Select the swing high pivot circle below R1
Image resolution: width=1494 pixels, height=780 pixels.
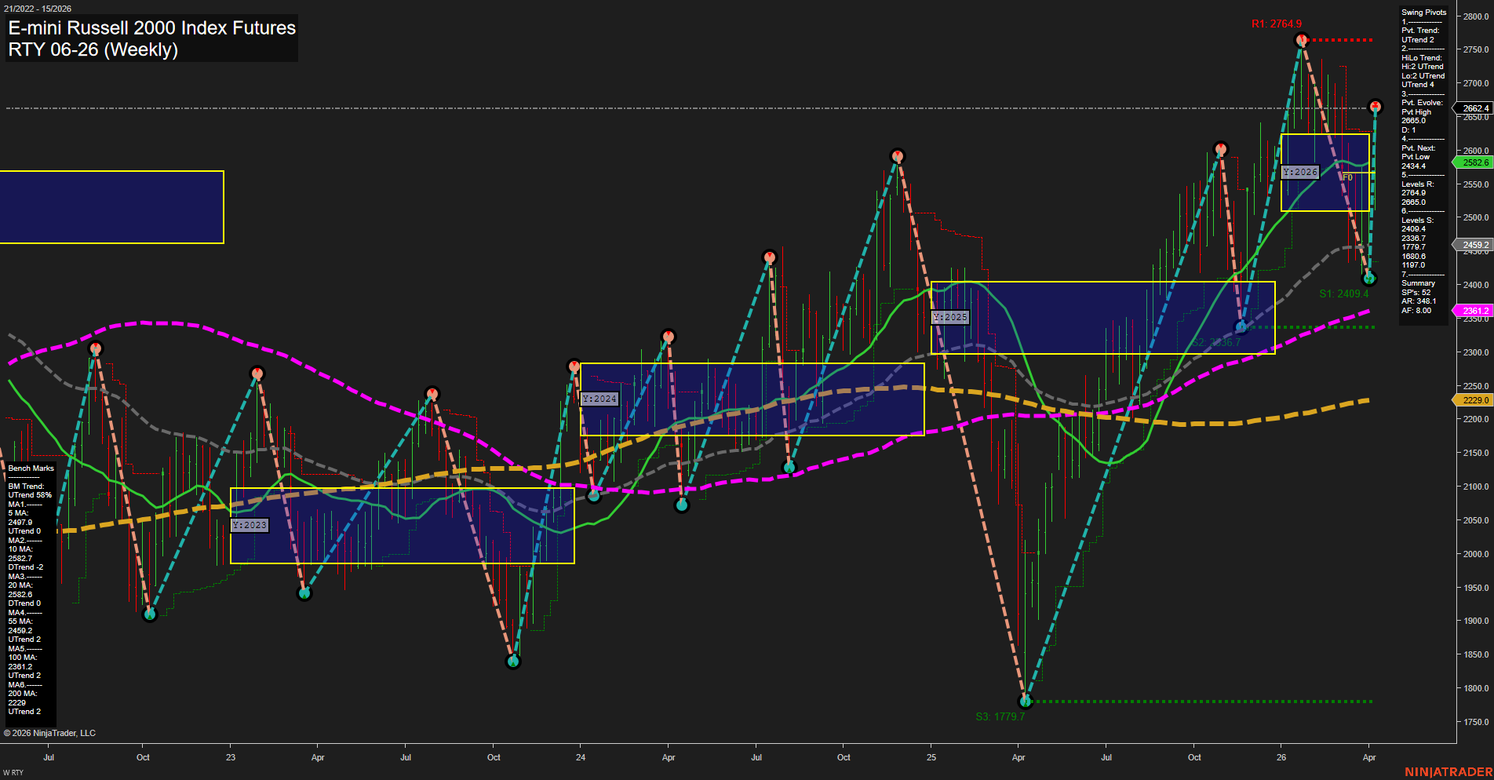1302,40
